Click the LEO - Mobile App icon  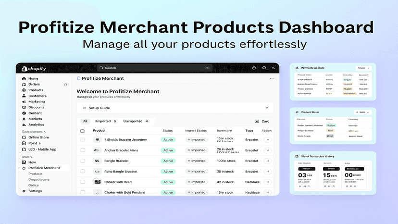click(24, 149)
